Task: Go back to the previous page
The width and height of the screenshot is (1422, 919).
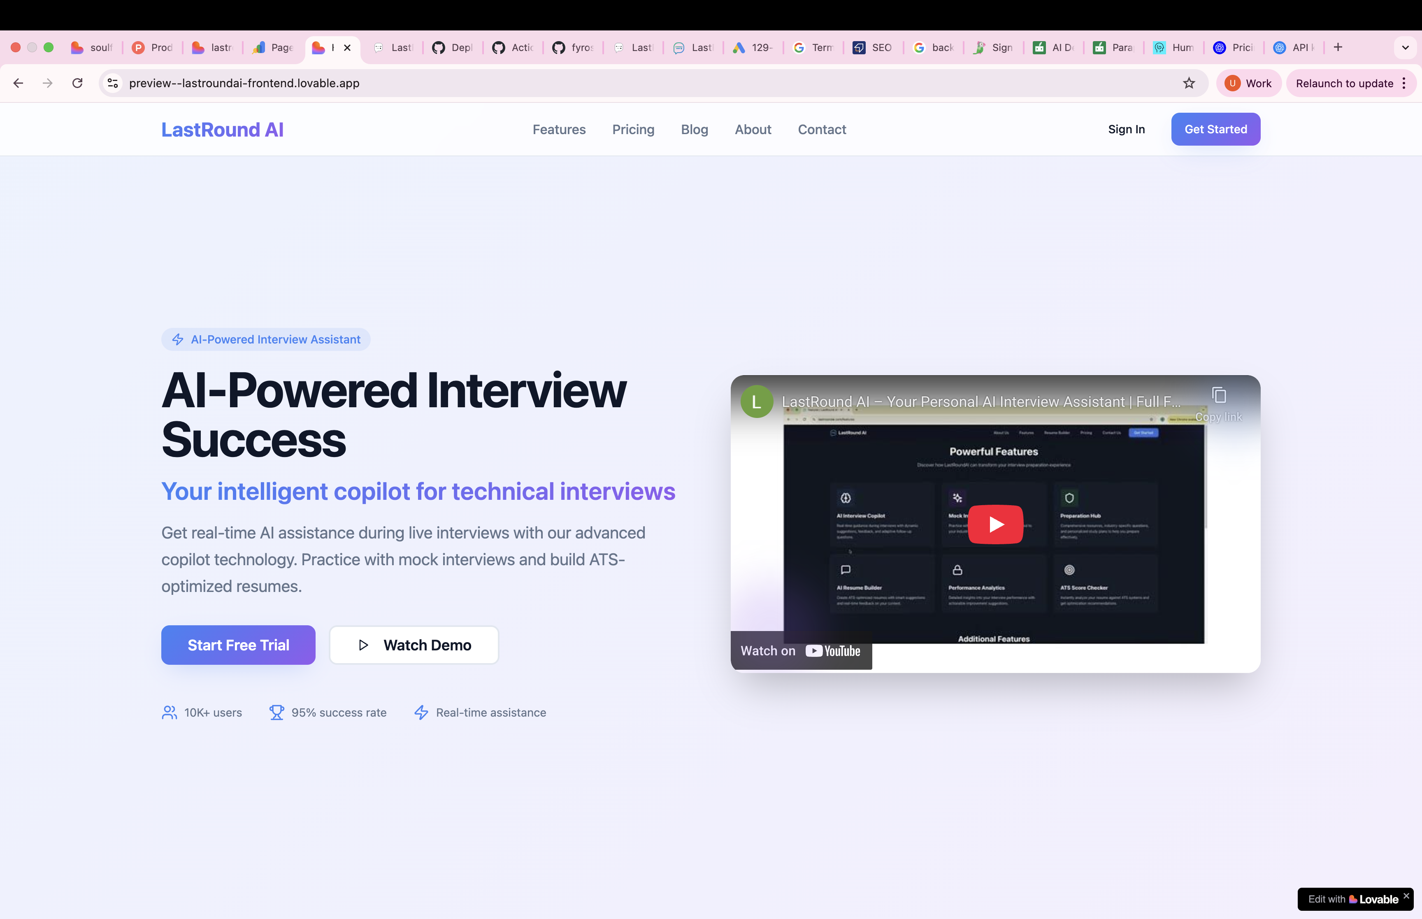Action: (19, 83)
